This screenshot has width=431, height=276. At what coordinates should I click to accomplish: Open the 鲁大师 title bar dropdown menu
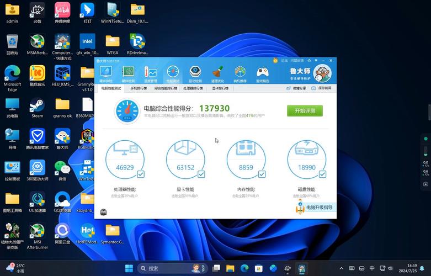click(x=316, y=61)
